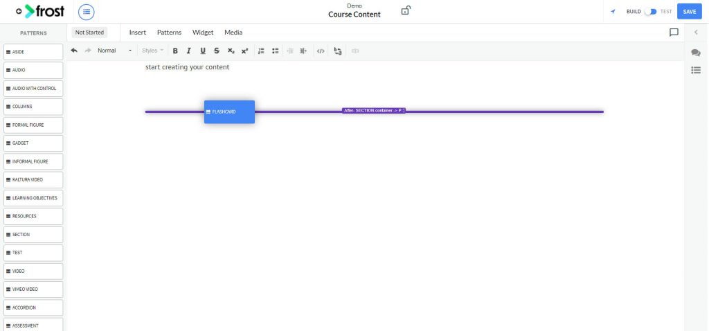Open the Styles dropdown

point(152,51)
